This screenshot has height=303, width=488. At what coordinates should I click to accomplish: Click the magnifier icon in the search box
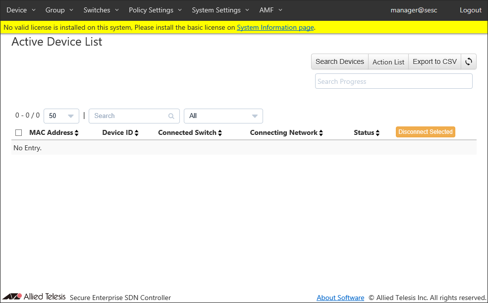[x=171, y=116]
